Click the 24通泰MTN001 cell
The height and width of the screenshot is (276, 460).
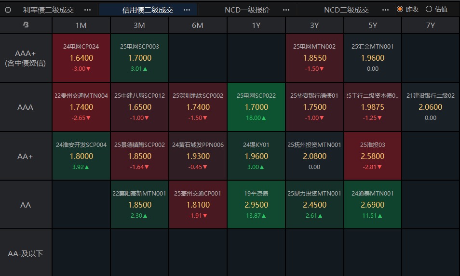373,205
